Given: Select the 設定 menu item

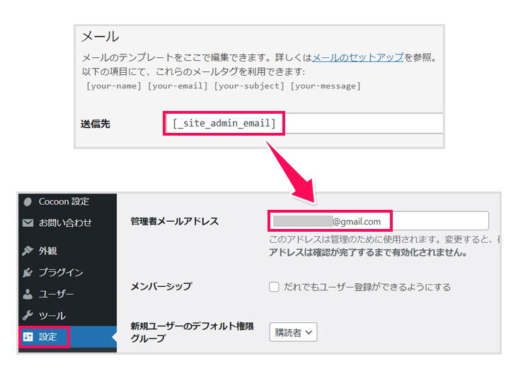Looking at the screenshot, I should (67, 337).
